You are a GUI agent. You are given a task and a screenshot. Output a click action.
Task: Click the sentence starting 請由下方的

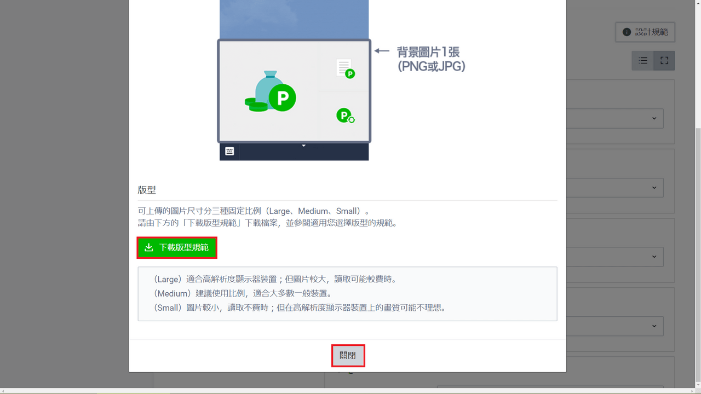click(x=268, y=223)
